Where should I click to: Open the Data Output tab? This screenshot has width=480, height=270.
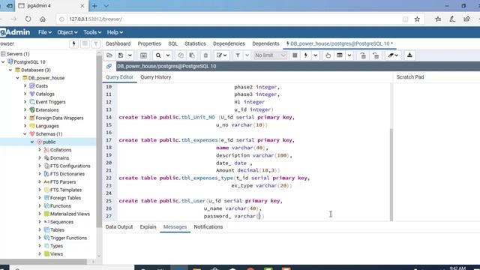(119, 226)
